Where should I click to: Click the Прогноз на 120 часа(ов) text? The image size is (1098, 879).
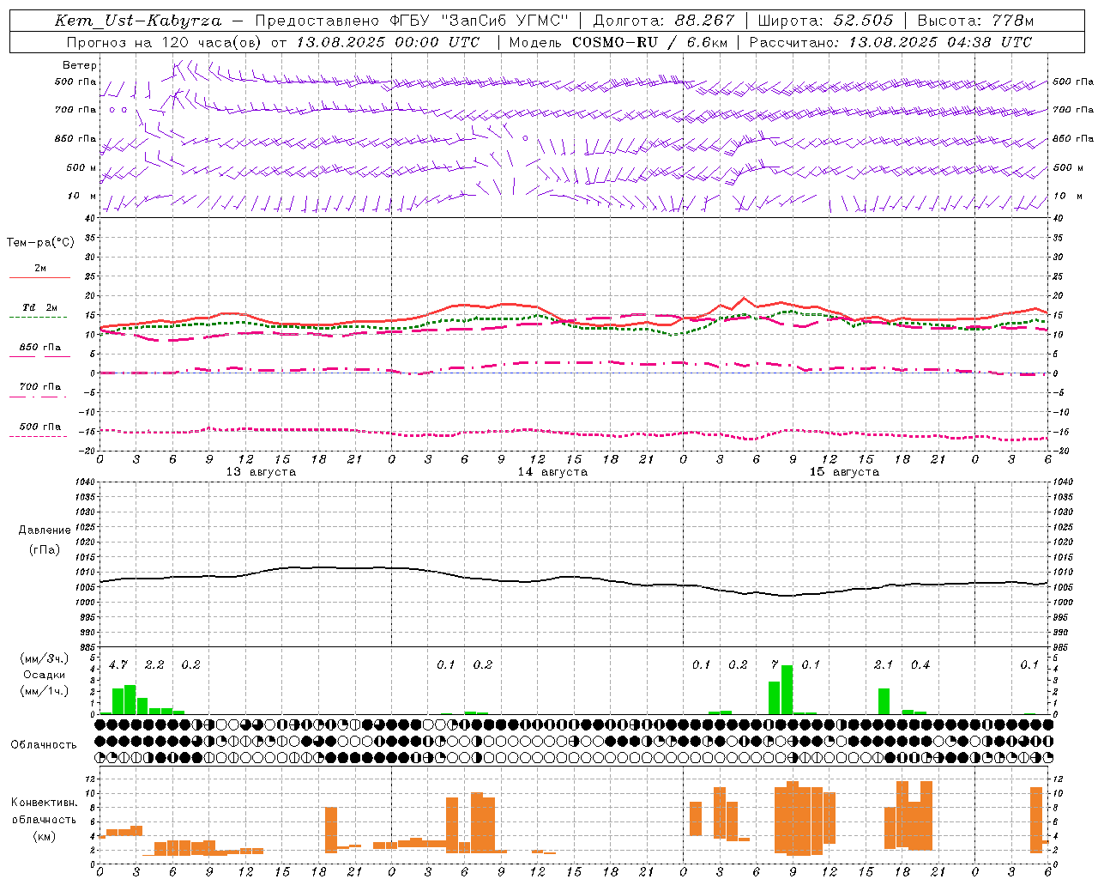[165, 42]
